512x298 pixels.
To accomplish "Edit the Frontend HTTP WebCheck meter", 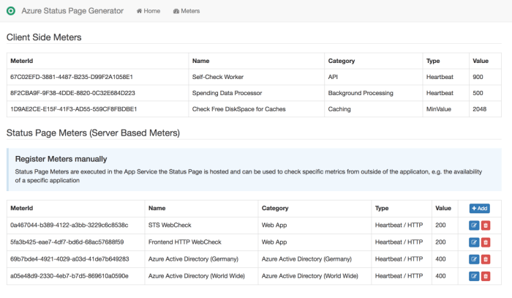I will [x=474, y=242].
